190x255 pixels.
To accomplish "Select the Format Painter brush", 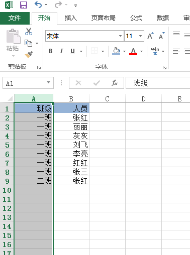I will (x=29, y=55).
